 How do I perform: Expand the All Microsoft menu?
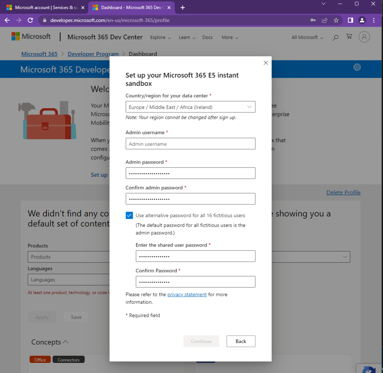(307, 37)
